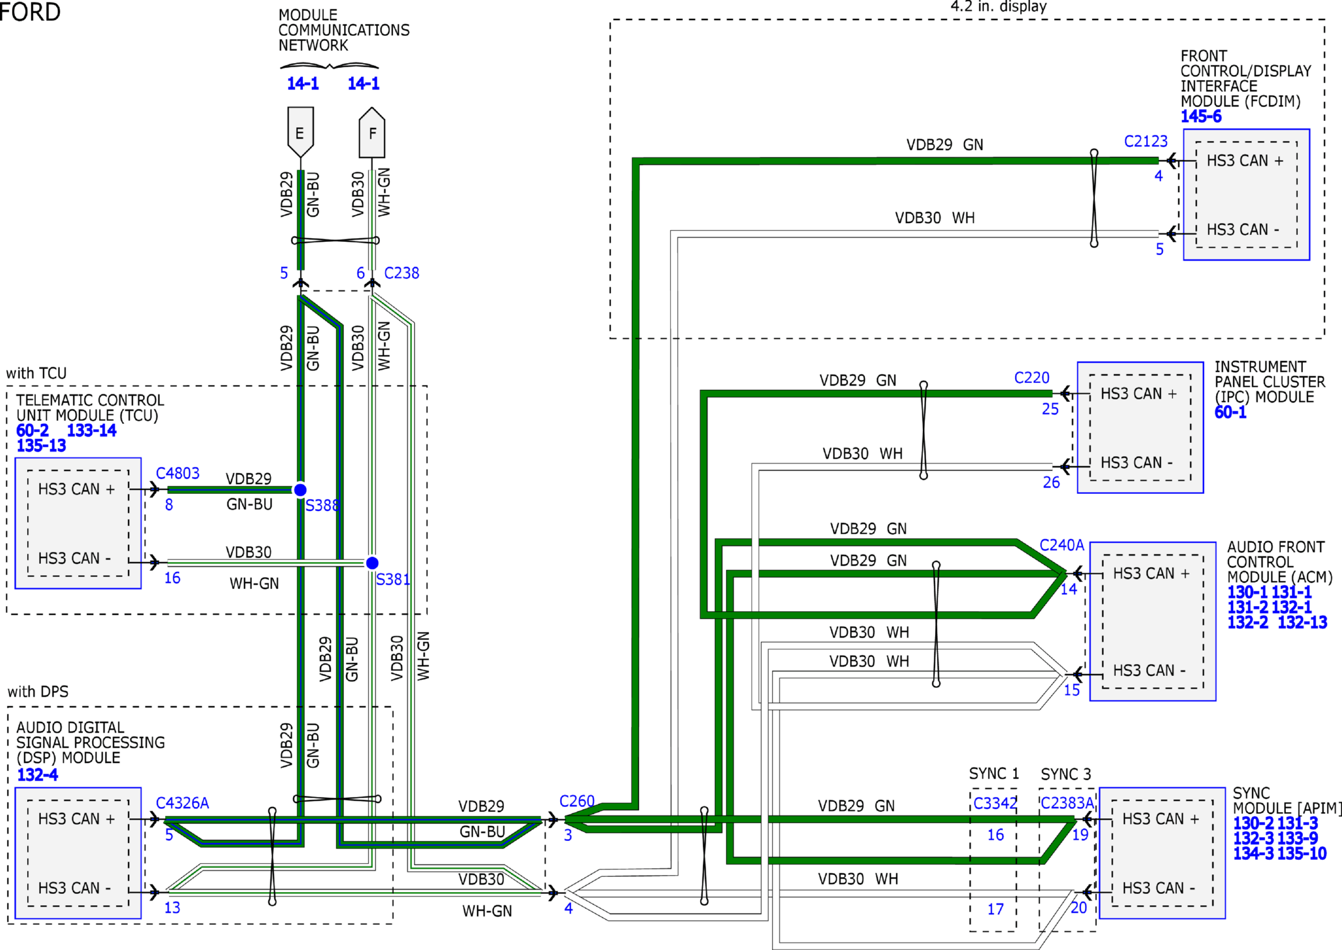This screenshot has width=1342, height=950.
Task: Click connector label C4326A
Action: coord(182,804)
